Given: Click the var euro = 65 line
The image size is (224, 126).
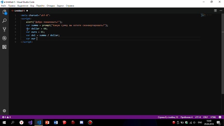Looking at the screenshot, I should click(35, 32).
